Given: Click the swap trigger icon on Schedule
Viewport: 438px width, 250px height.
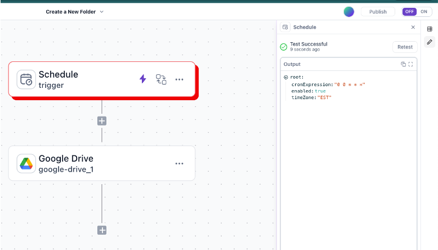Looking at the screenshot, I should [161, 79].
